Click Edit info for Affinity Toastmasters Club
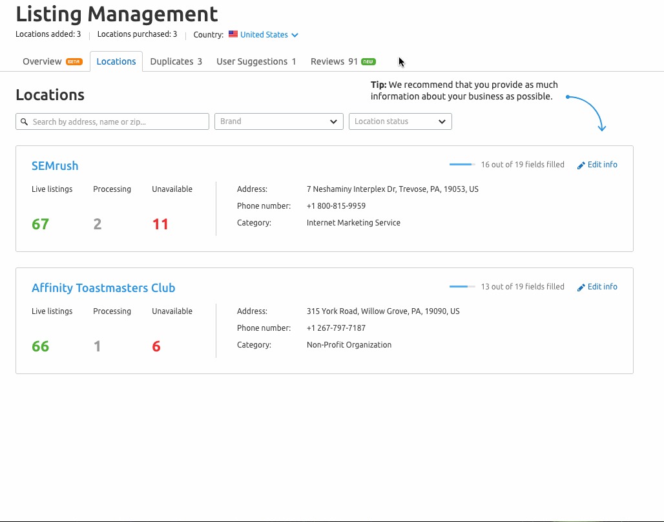 (597, 287)
